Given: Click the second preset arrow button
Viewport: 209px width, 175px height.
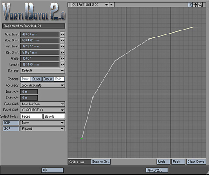Looking at the screenshot, I should [x=111, y=5].
